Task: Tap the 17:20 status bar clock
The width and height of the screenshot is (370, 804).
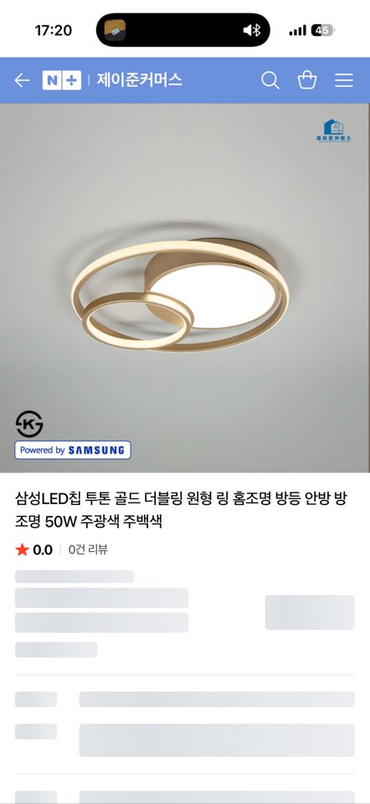Action: [54, 30]
